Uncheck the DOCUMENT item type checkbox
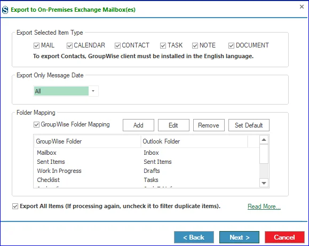Screen dimensions: 309x246 click(x=231, y=45)
